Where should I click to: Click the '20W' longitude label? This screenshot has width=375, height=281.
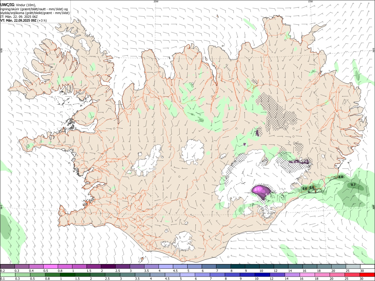tap(156, 1)
